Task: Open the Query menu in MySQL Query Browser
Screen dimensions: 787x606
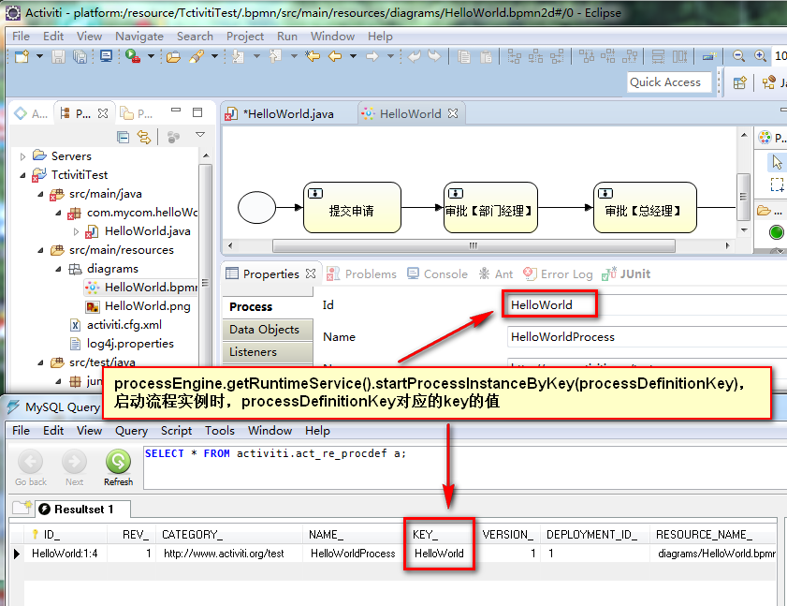Action: [x=132, y=431]
